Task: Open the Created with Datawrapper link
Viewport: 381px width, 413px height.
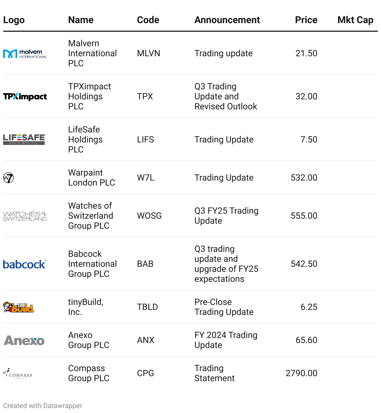Action: (x=42, y=406)
